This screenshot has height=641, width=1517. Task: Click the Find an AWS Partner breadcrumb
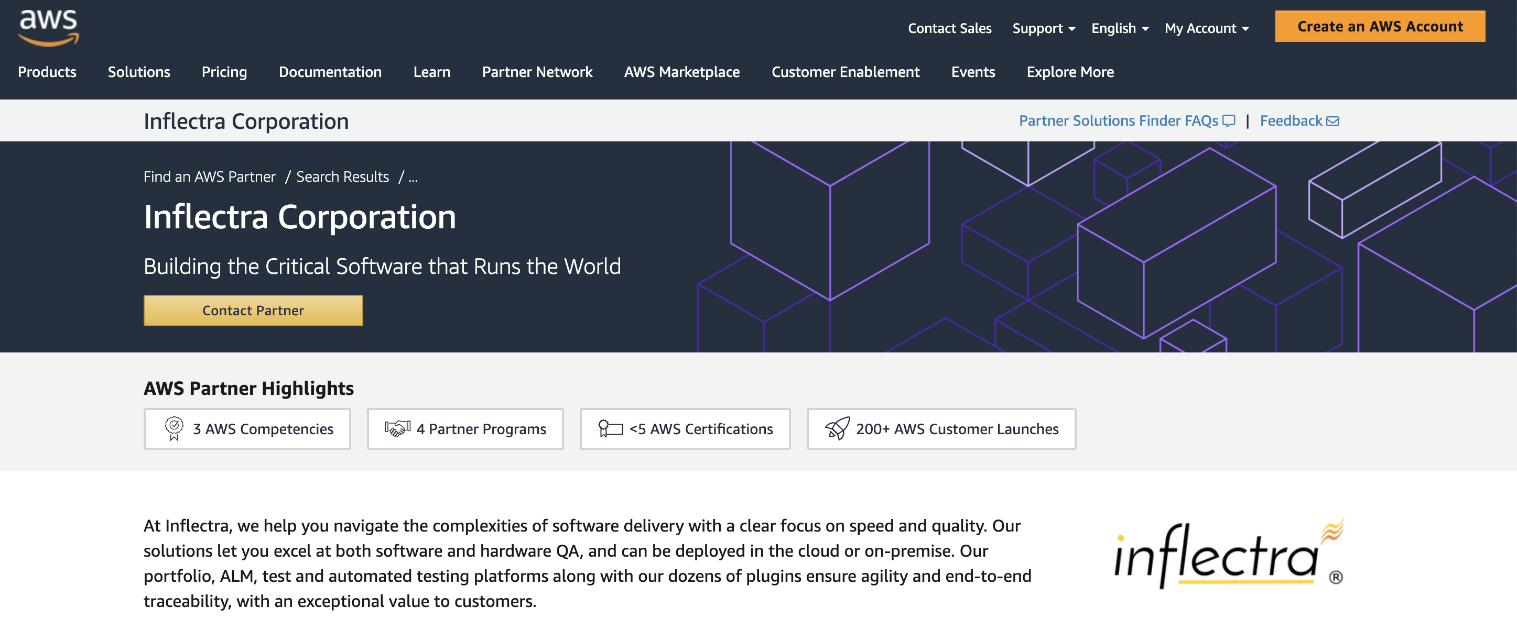point(209,177)
